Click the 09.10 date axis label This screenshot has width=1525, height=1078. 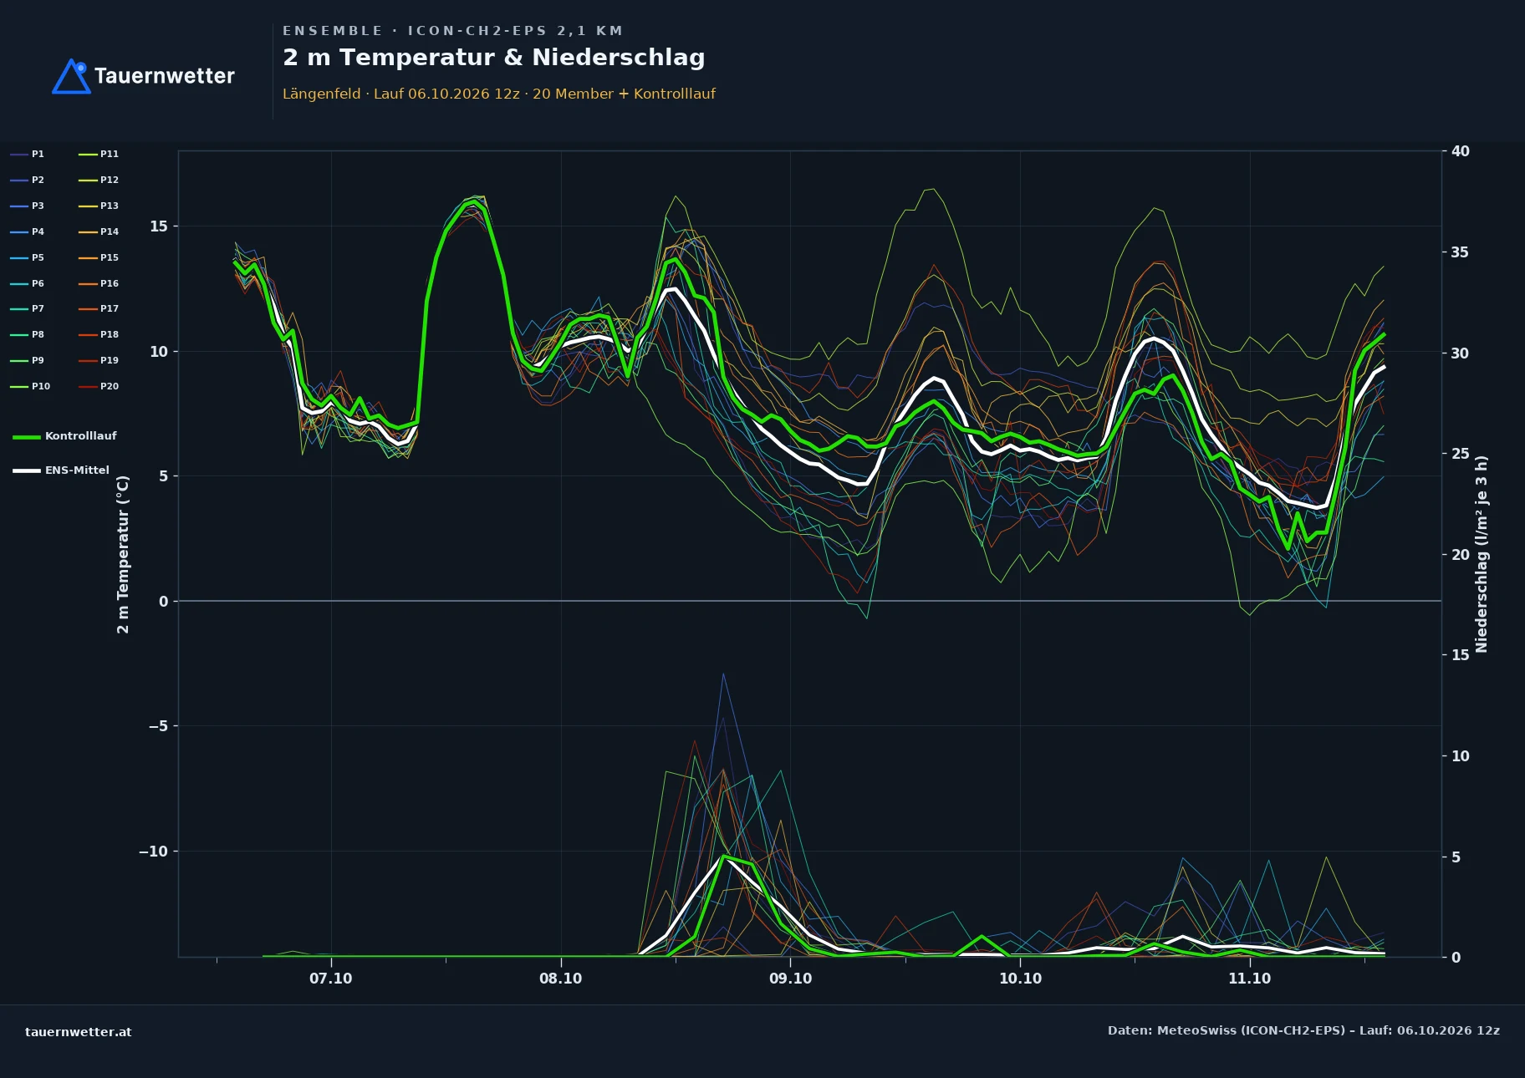pyautogui.click(x=790, y=979)
